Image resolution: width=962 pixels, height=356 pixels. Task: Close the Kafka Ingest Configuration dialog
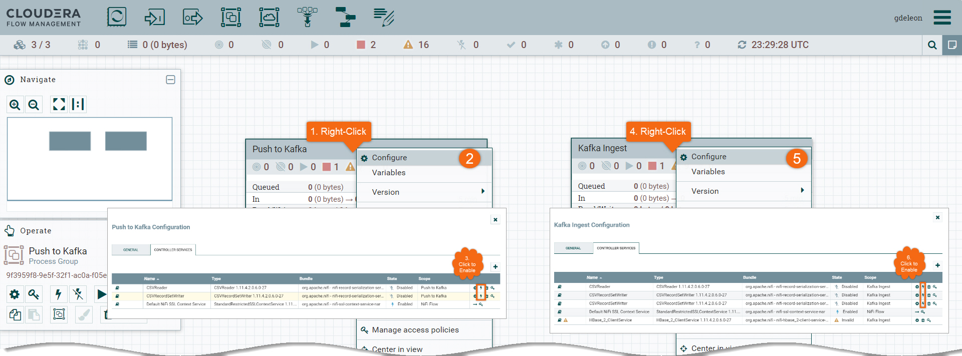[x=937, y=217]
